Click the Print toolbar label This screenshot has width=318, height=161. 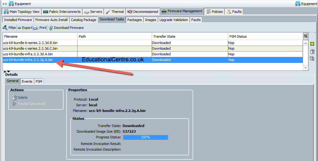(x=43, y=28)
